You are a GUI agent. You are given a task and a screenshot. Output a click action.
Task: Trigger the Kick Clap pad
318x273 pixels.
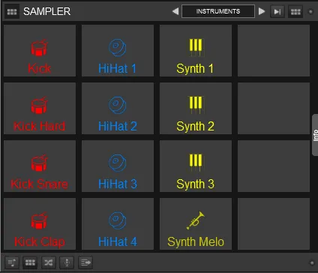(40, 223)
